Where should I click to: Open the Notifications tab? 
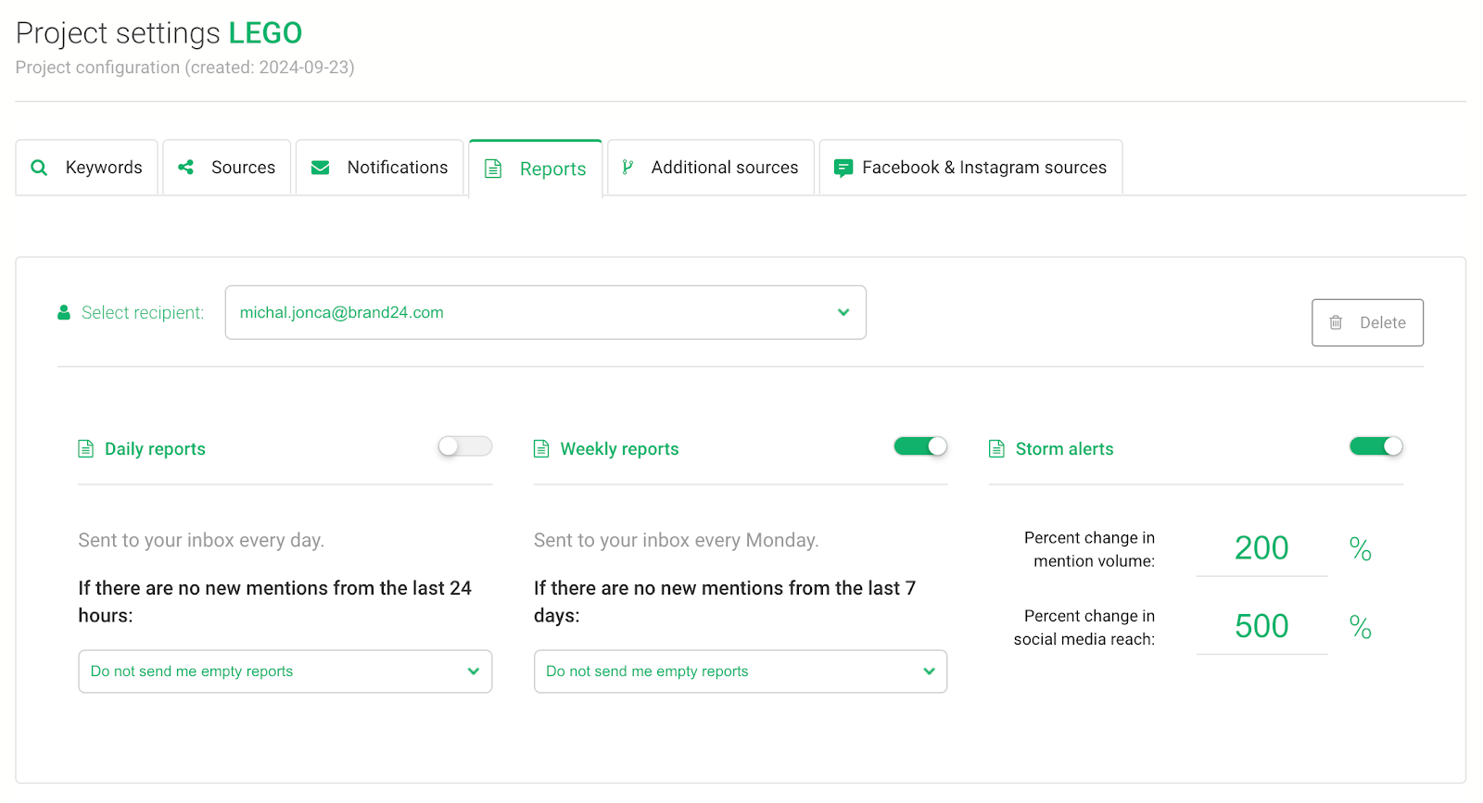pyautogui.click(x=380, y=168)
